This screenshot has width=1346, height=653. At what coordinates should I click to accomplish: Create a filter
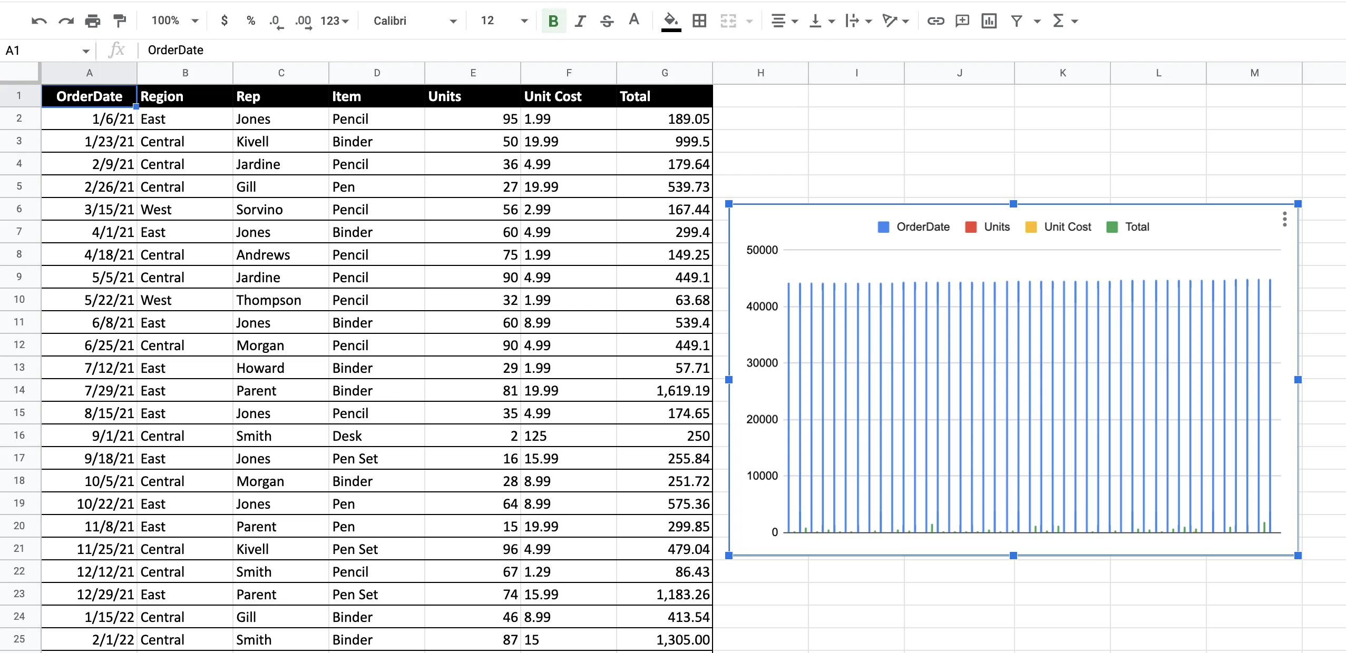click(x=1016, y=21)
